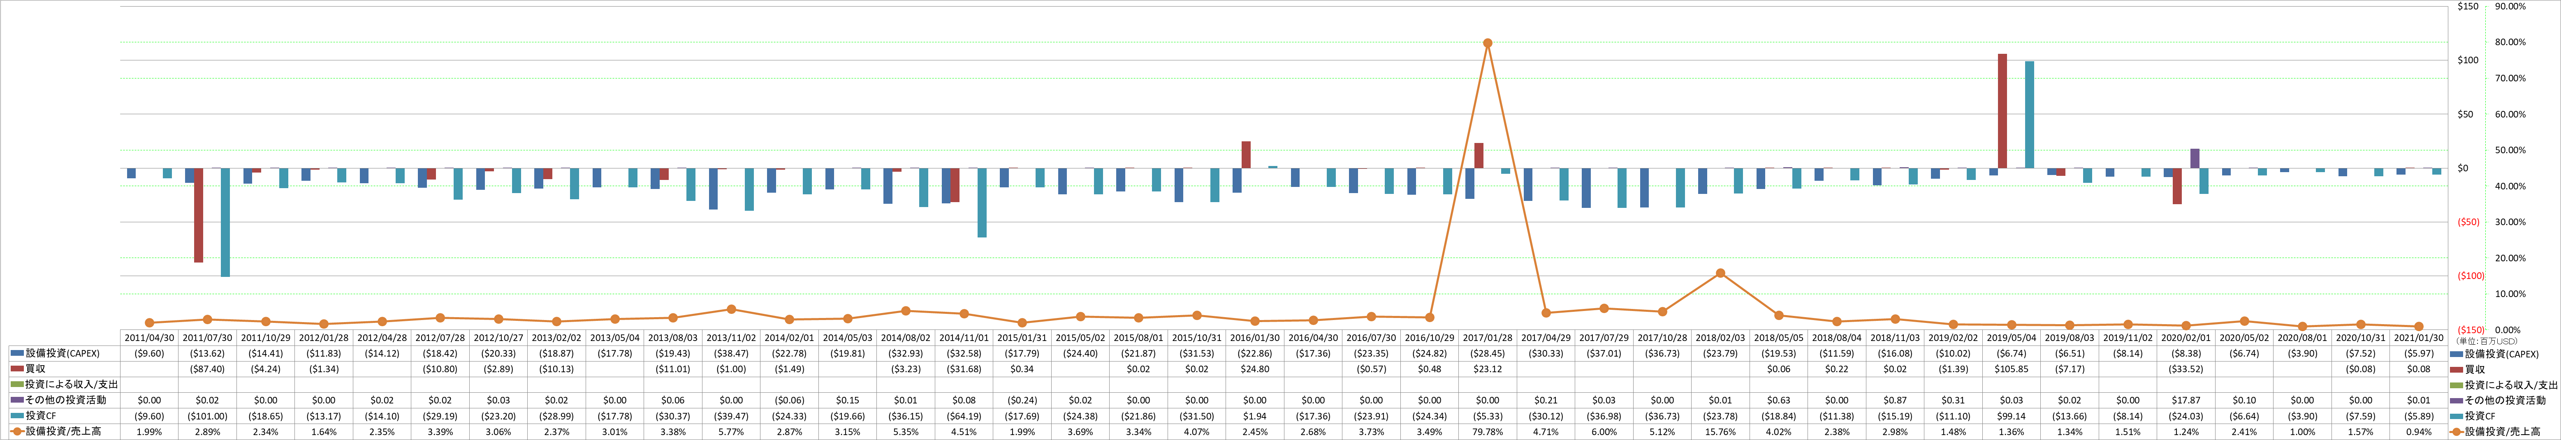Select the 2011/04/30 date header
The height and width of the screenshot is (440, 2561).
149,338
